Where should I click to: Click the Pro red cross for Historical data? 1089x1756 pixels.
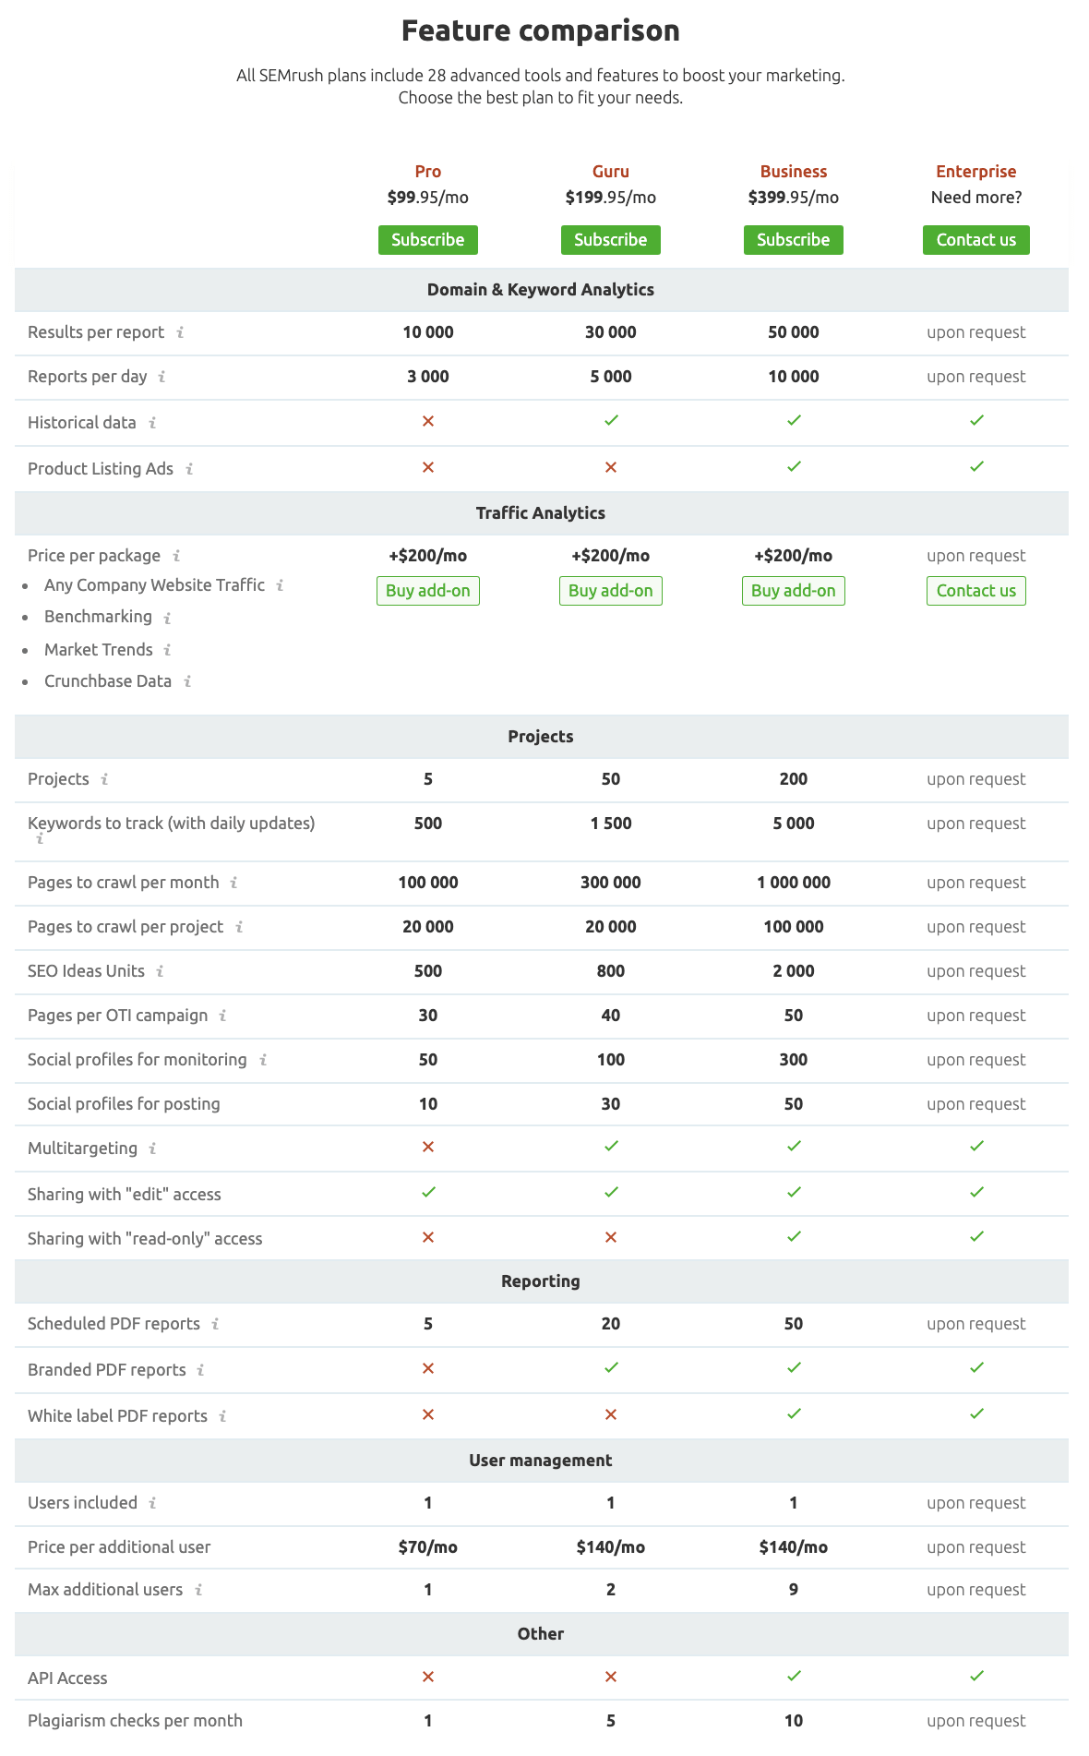428,421
